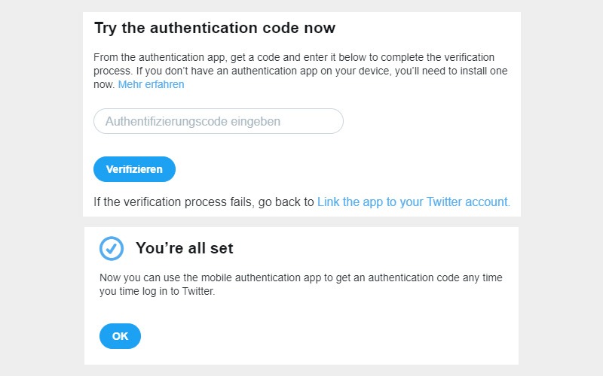Click the Verifizieren button
Viewport: 603px width, 376px height.
coord(135,169)
